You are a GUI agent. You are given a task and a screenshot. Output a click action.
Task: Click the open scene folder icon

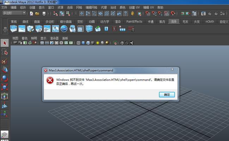click(x=37, y=14)
